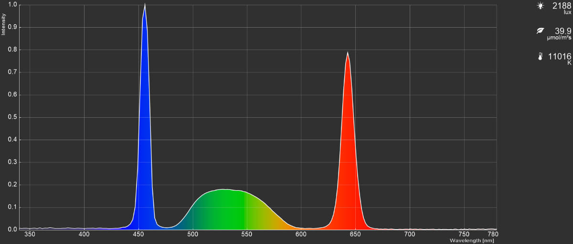This screenshot has width=573, height=244.
Task: Click the blue peak apex near 455 nm
Action: coord(145,5)
